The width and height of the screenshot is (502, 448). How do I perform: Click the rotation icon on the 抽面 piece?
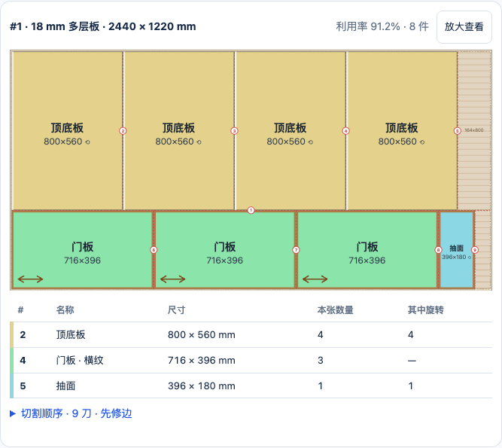pos(470,258)
